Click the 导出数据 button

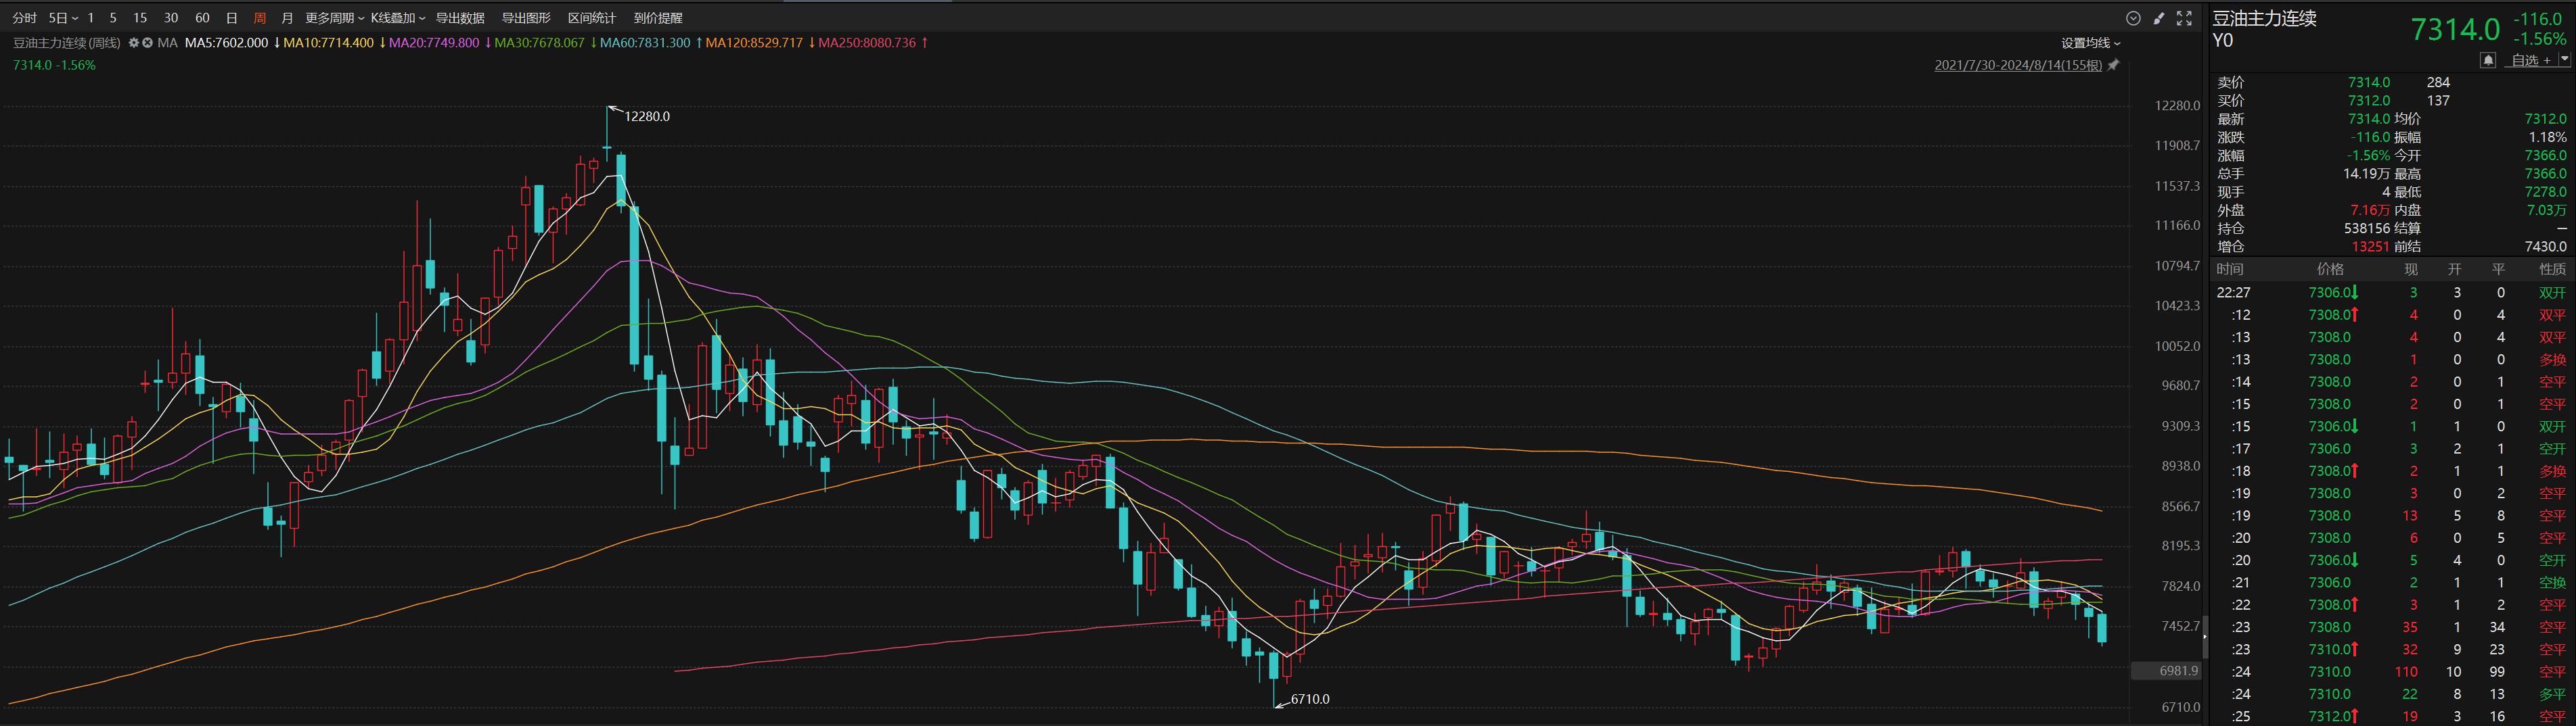(x=460, y=18)
